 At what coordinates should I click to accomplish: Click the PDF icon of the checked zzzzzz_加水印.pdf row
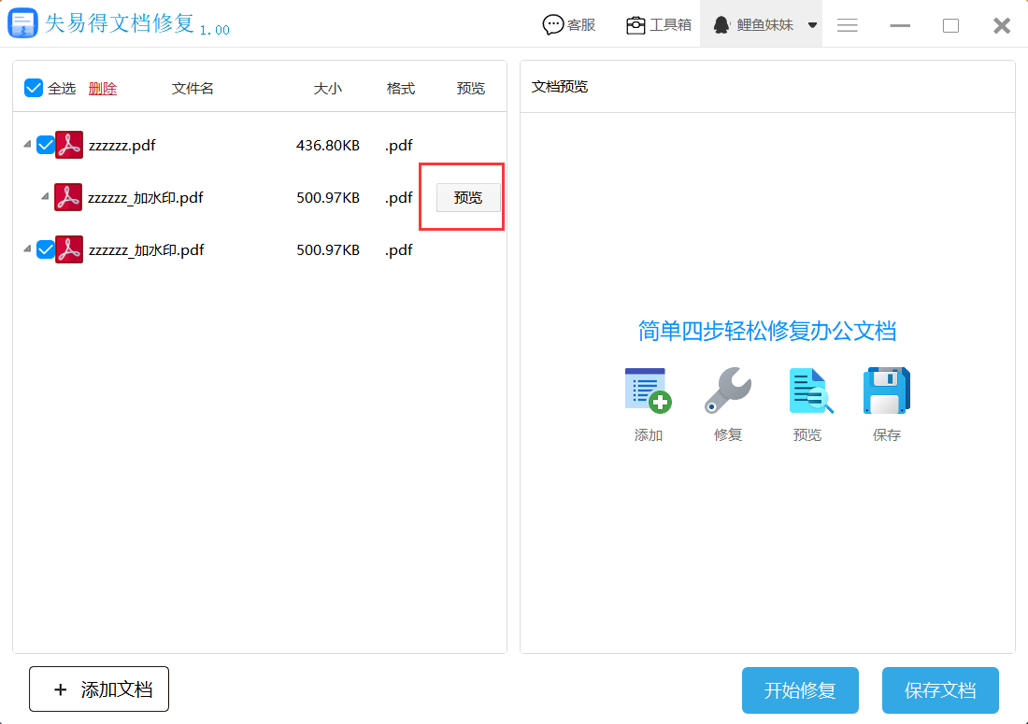[x=69, y=249]
